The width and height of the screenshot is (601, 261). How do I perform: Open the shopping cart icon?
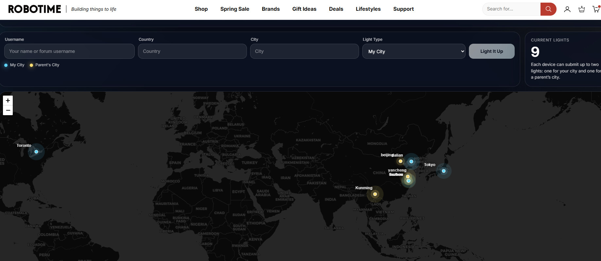coord(596,9)
